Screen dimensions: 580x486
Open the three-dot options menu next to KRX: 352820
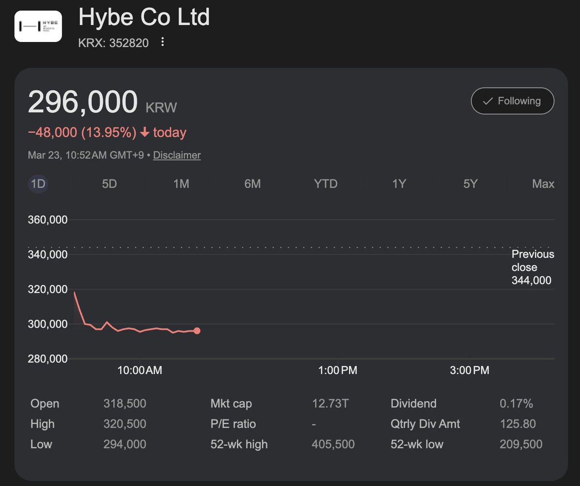[162, 42]
